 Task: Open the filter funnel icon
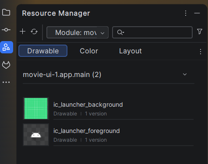click(x=200, y=31)
